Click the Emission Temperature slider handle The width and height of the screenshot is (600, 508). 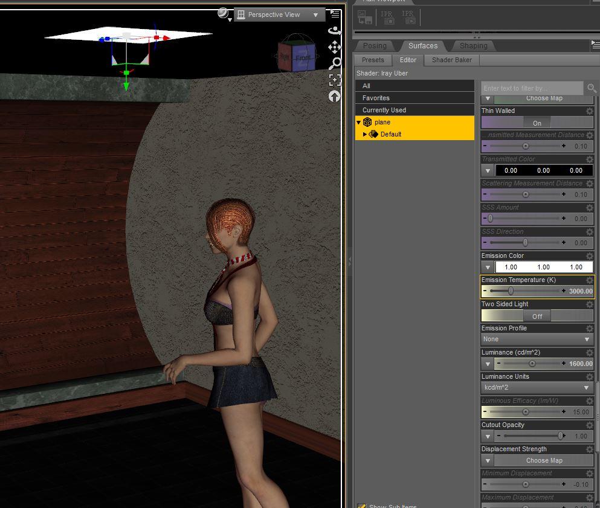coord(511,291)
